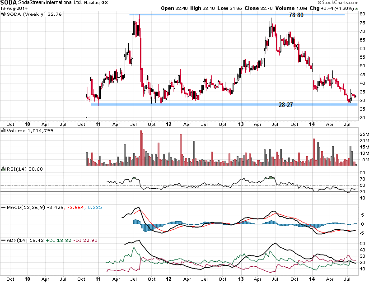Click year label 10 at the chart bottom axis
Screen dimensions: 369x283
pyautogui.click(x=27, y=279)
